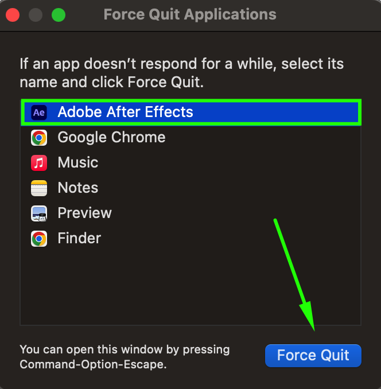Click the red Music app icon
This screenshot has width=381, height=389.
(x=39, y=163)
